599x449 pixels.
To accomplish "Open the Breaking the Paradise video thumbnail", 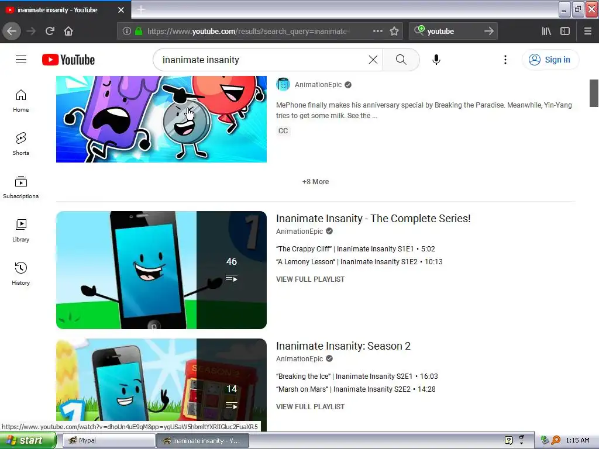I will tap(161, 119).
